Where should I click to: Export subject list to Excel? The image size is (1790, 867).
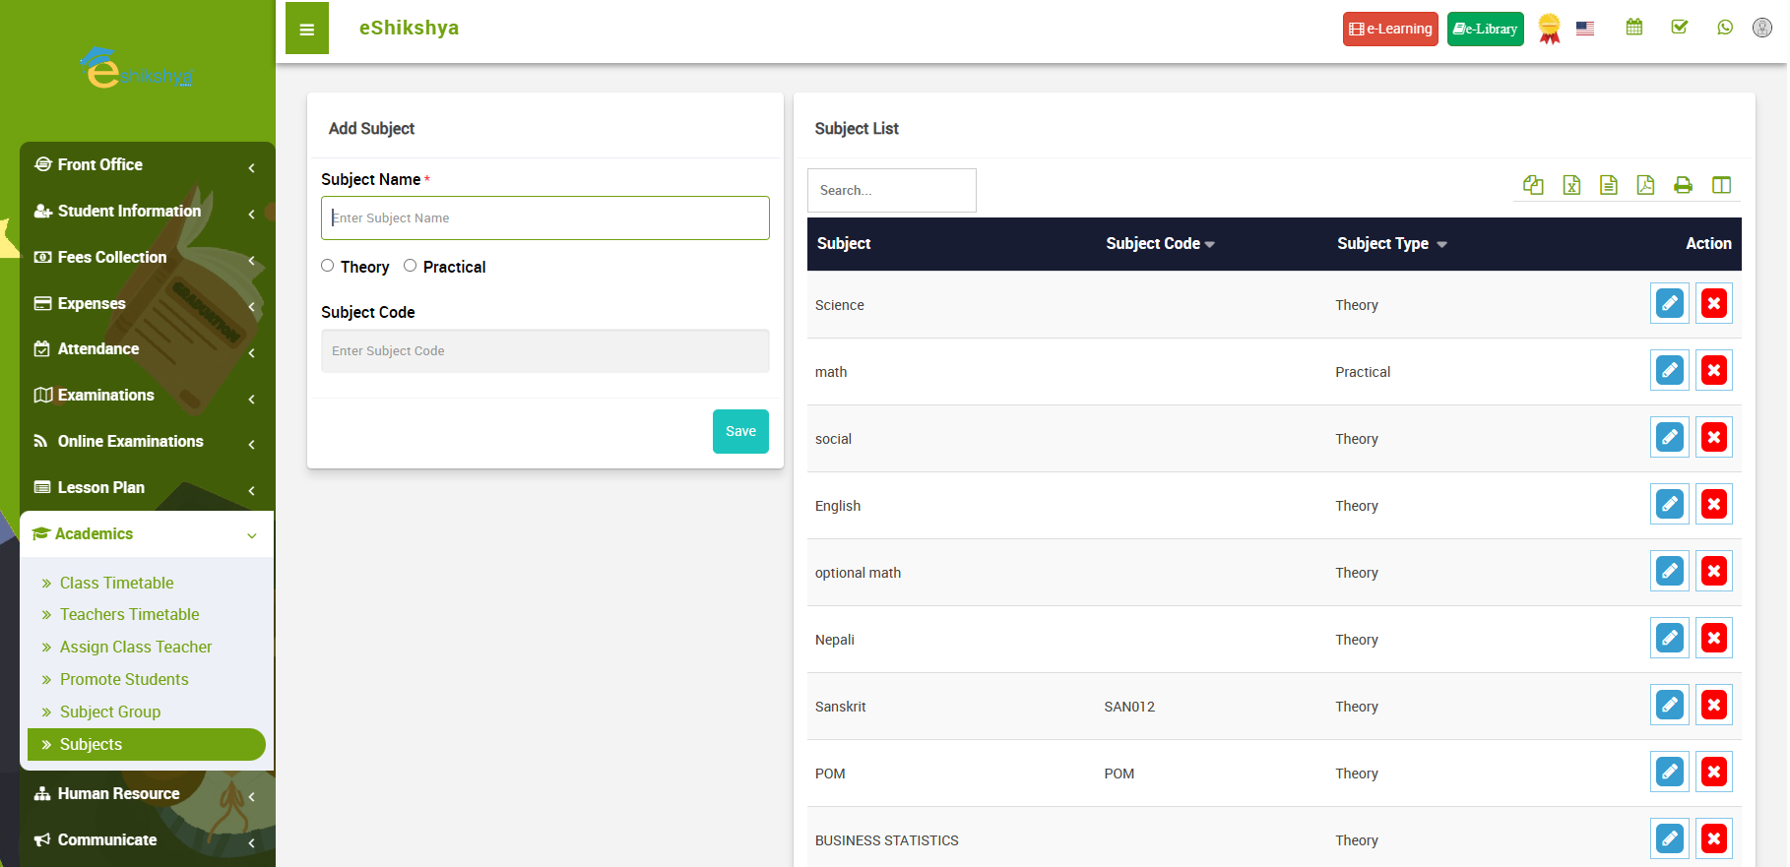point(1571,185)
